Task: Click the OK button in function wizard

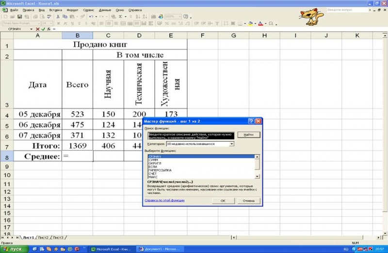Action: (x=223, y=201)
